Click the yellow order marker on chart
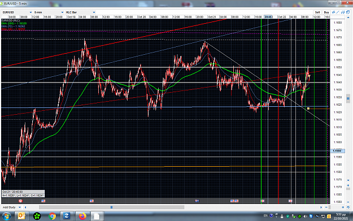 (x=308, y=109)
